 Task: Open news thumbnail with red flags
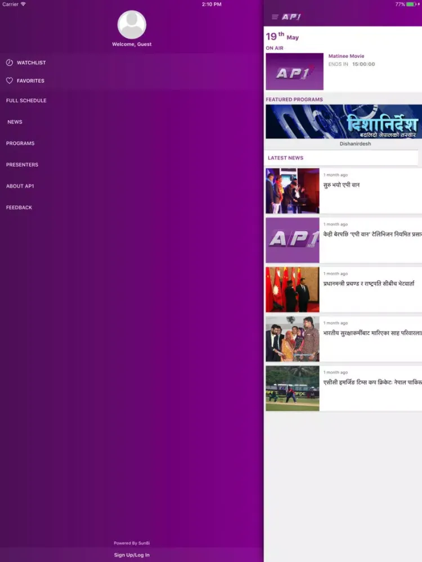tap(293, 289)
